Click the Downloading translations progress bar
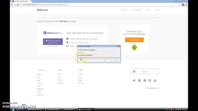The width and height of the screenshot is (198, 111). pos(99,58)
